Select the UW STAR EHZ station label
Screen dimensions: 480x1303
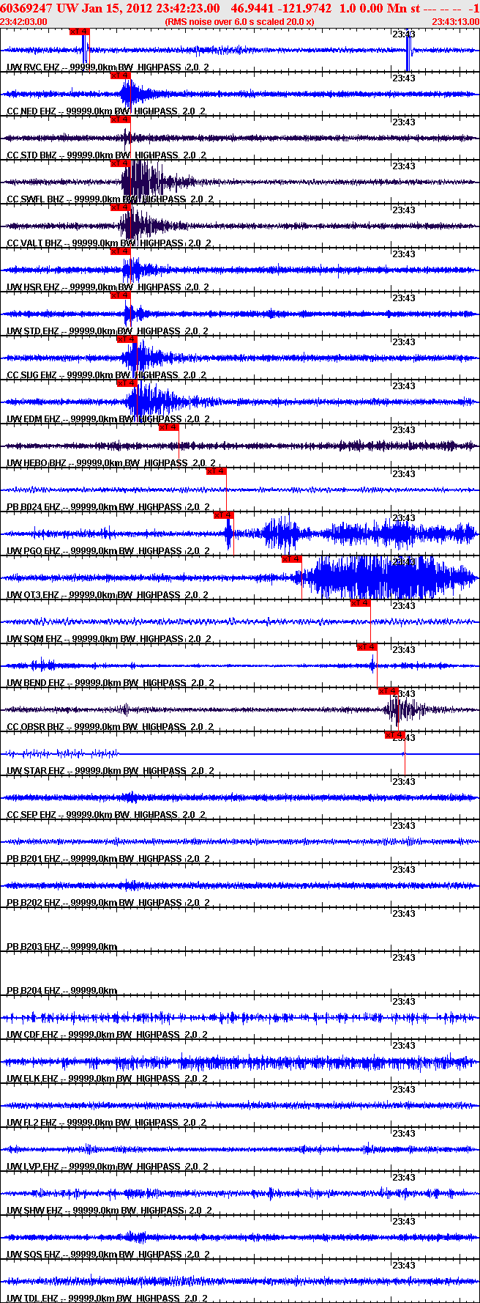[110, 770]
